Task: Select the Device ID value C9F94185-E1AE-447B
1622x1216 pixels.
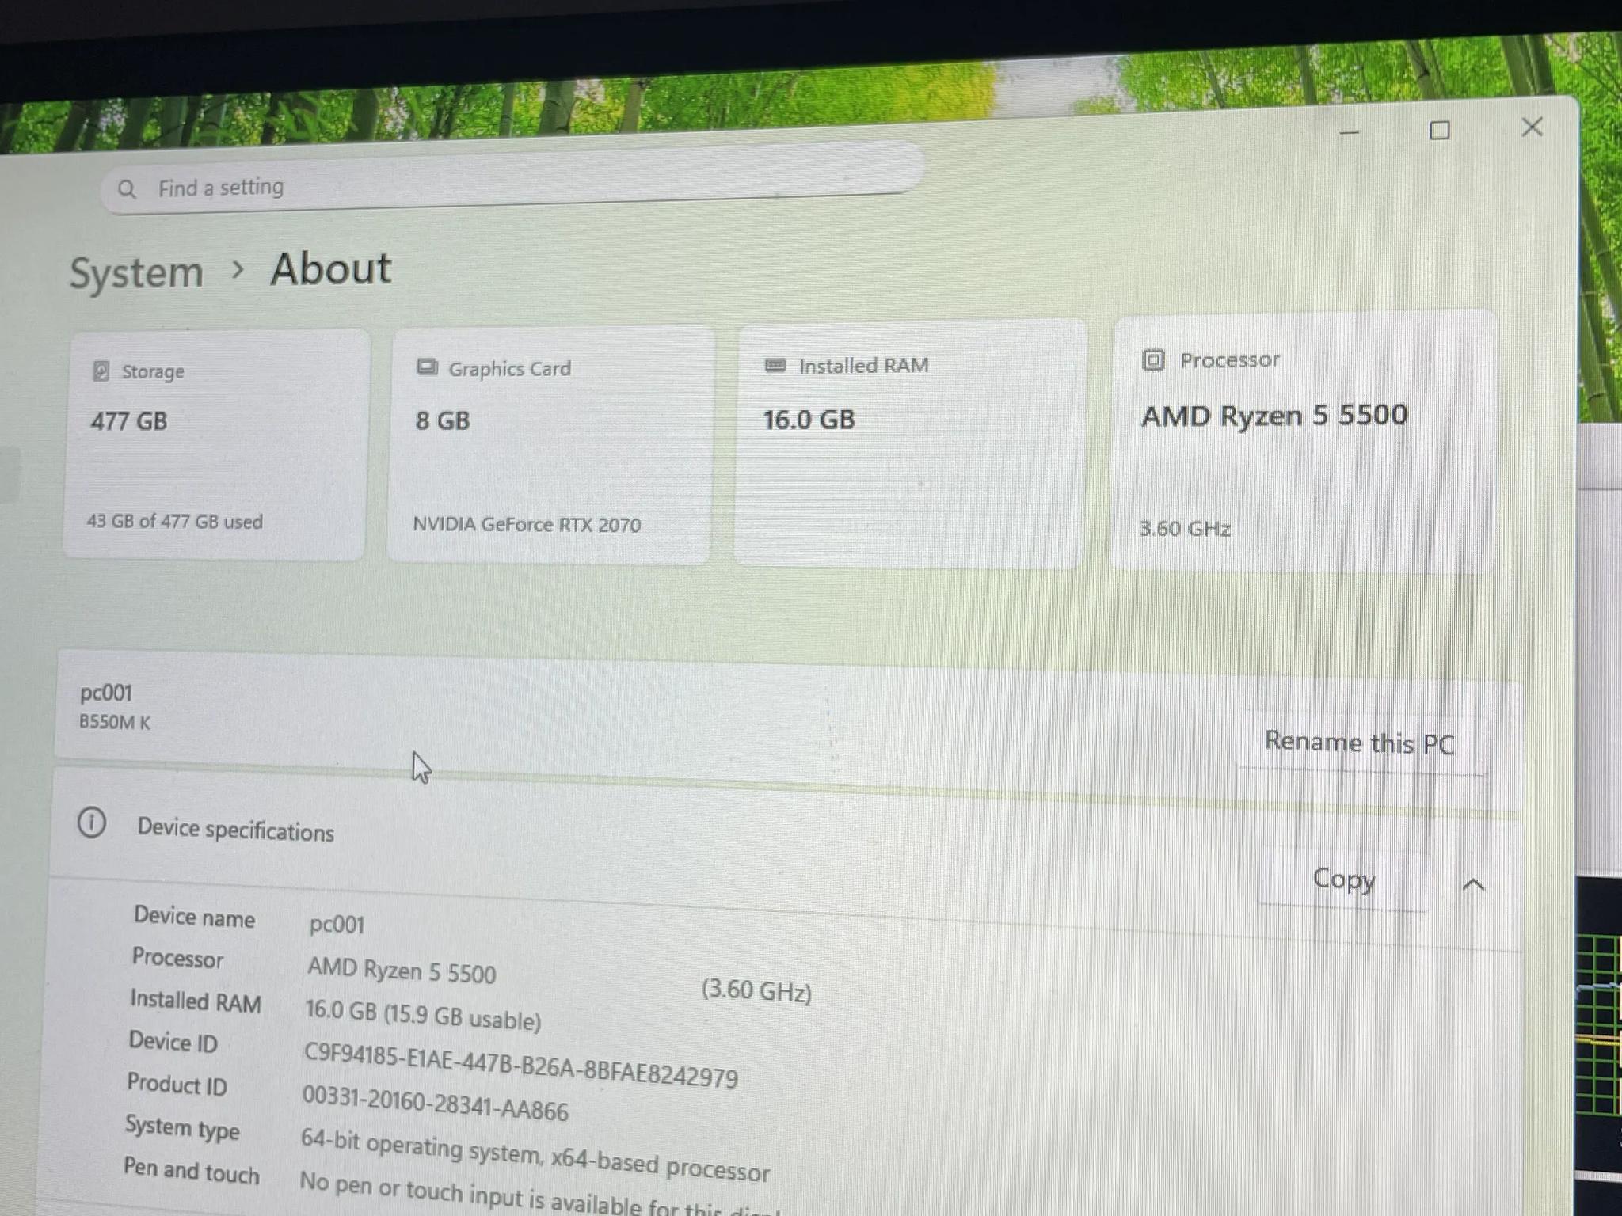Action: [x=520, y=1065]
